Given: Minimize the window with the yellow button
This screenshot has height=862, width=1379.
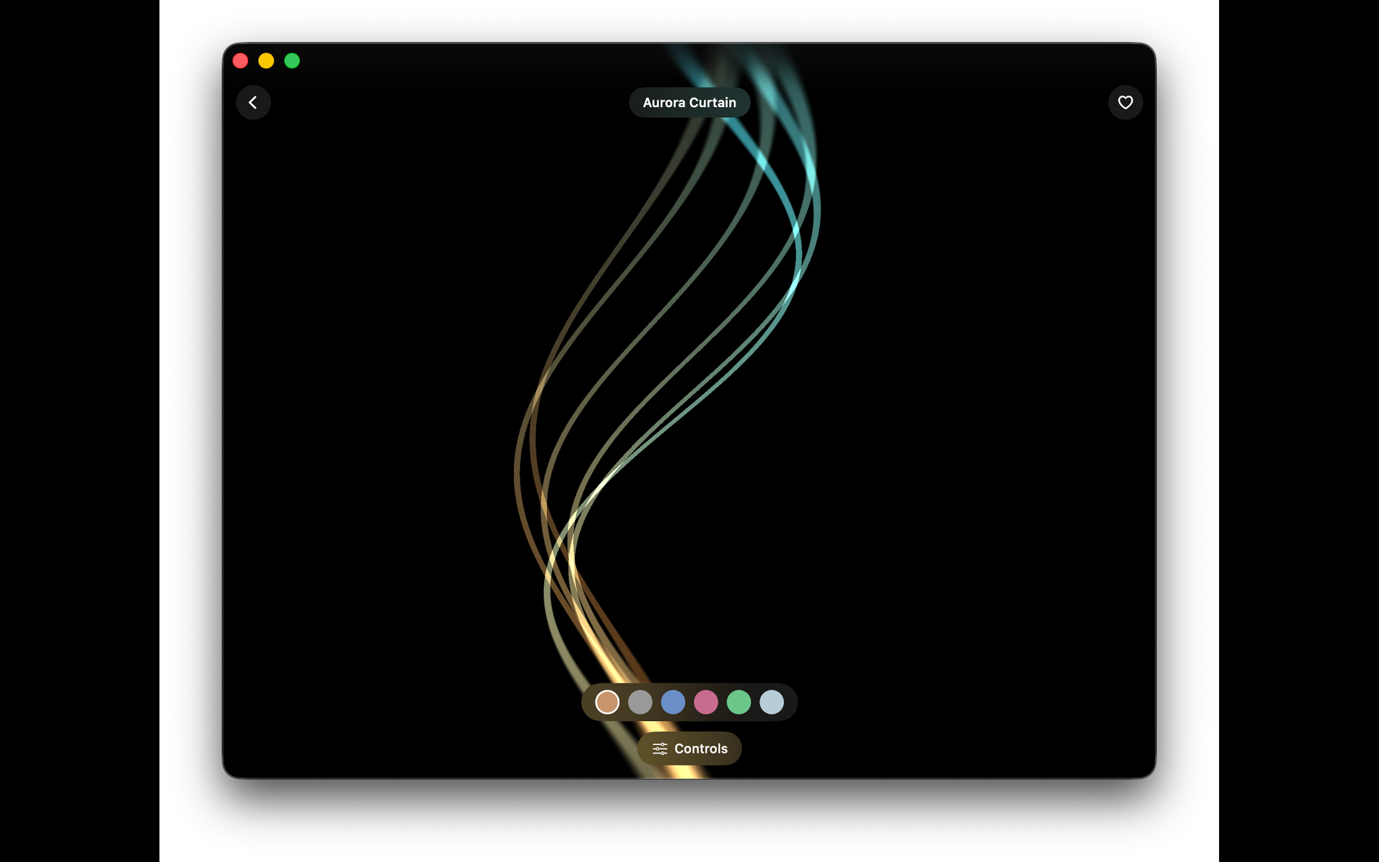Looking at the screenshot, I should click(x=266, y=61).
